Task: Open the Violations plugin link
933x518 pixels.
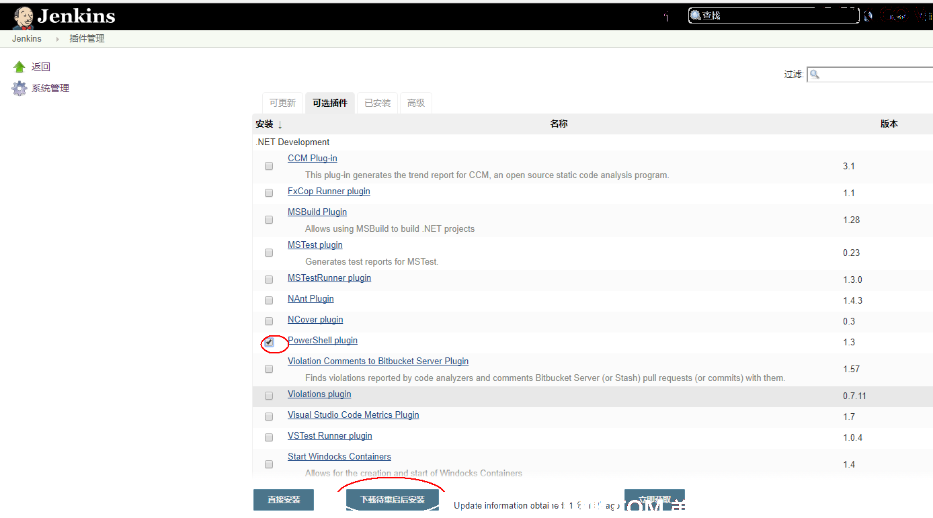Action: pyautogui.click(x=319, y=394)
